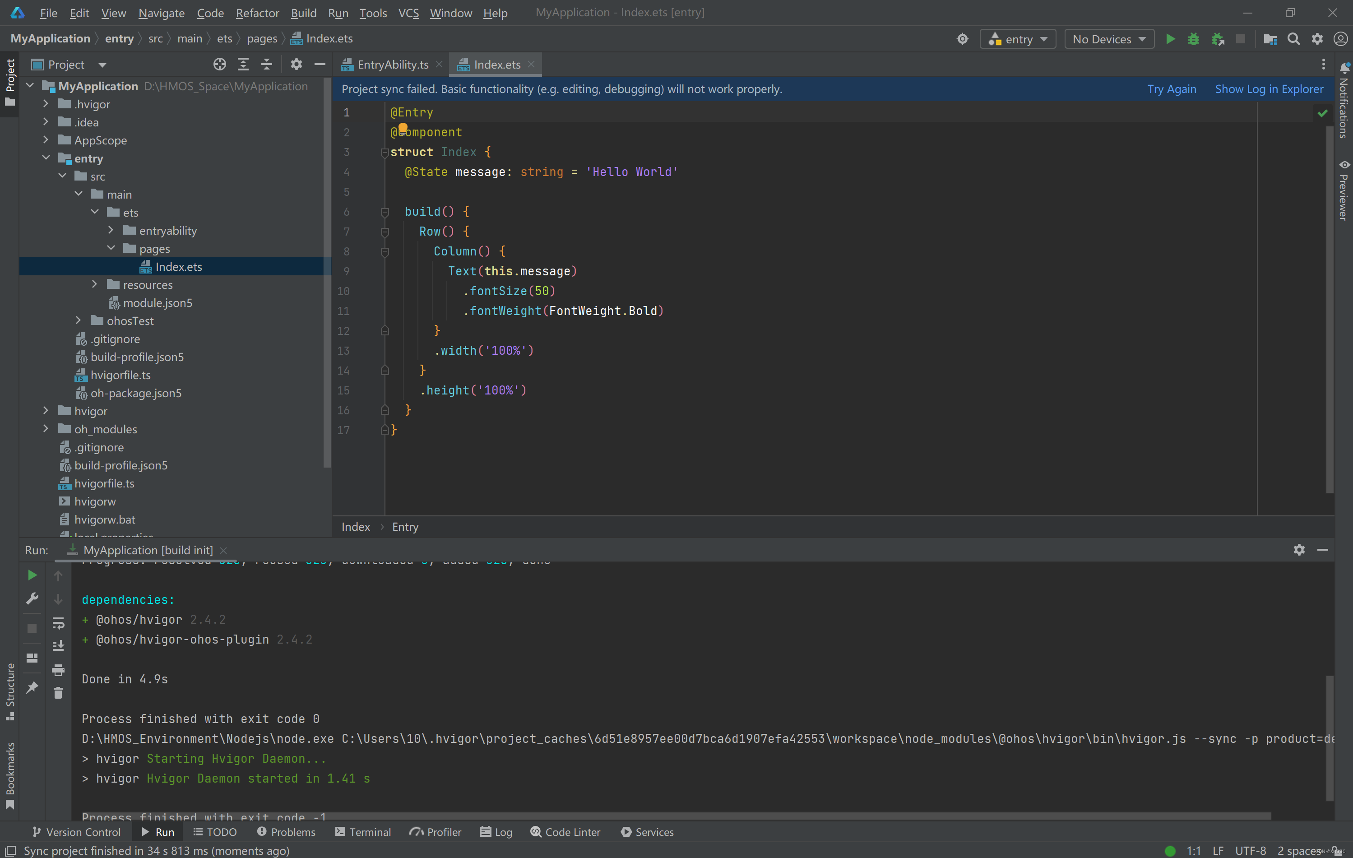Image resolution: width=1353 pixels, height=858 pixels.
Task: Click Select Opened File locate icon
Action: pos(219,65)
